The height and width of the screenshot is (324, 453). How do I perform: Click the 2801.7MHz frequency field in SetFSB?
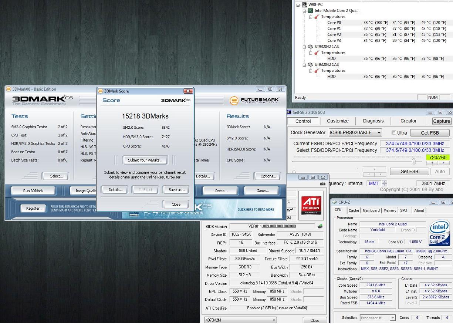(x=433, y=183)
